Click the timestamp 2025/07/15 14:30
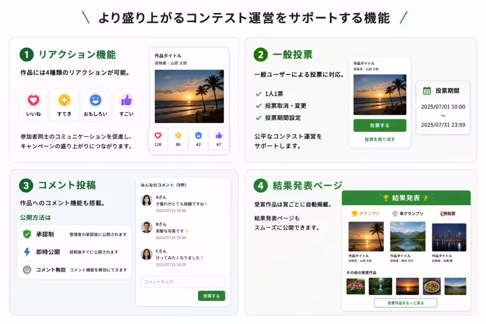The width and height of the screenshot is (486, 324). tap(171, 211)
